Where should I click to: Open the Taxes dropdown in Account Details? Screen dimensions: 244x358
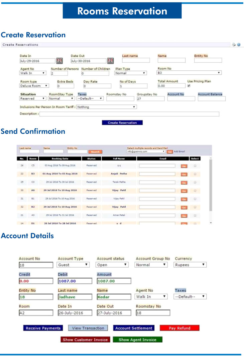point(190,297)
